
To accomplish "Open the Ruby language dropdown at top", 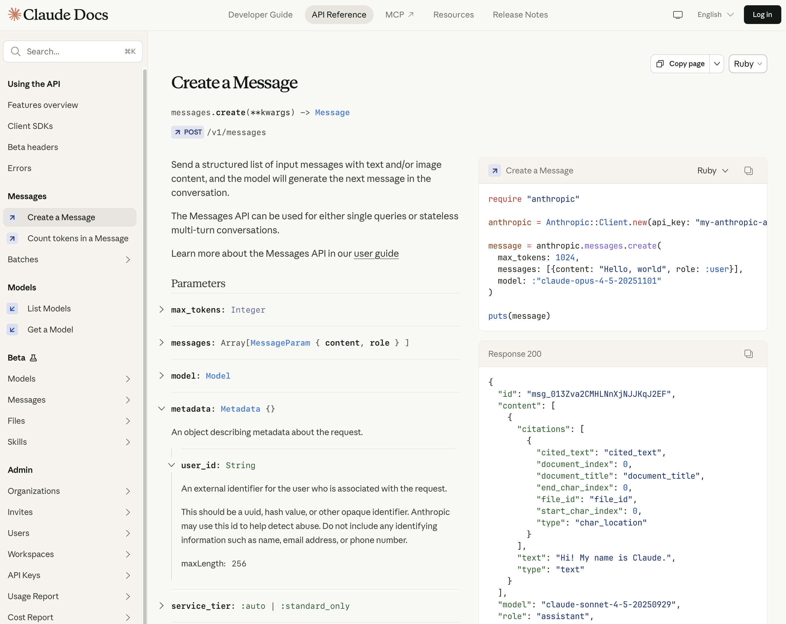I will tap(747, 64).
